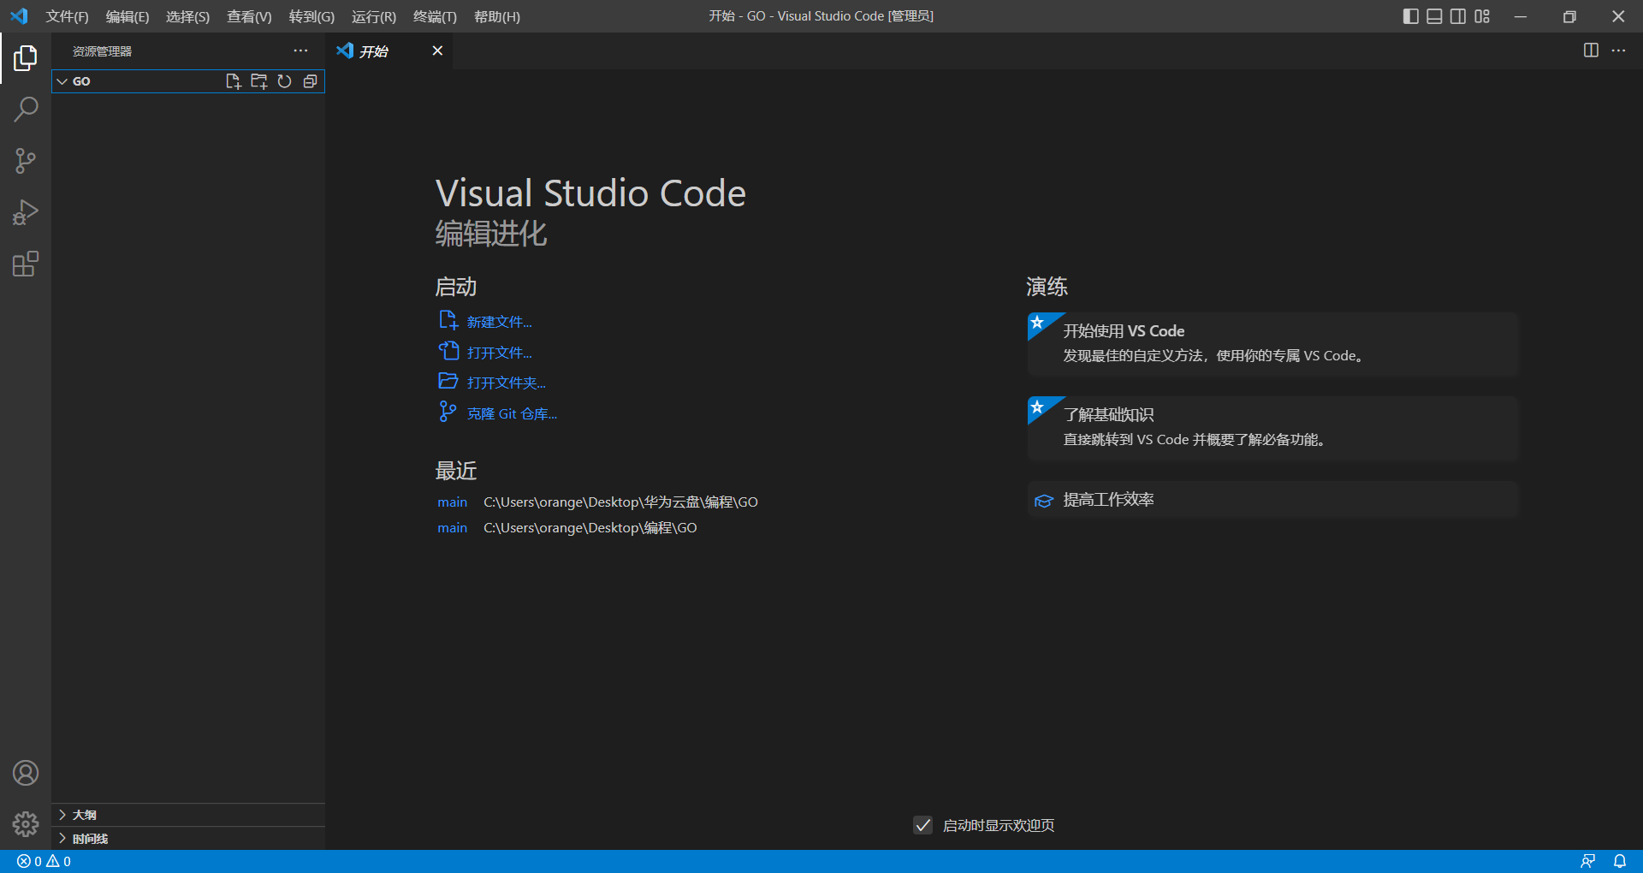Open the 选择(S) menu

coord(187,16)
